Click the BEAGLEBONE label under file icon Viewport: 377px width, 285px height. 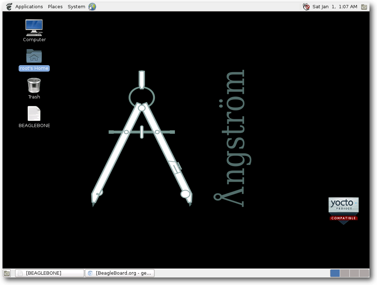[34, 125]
